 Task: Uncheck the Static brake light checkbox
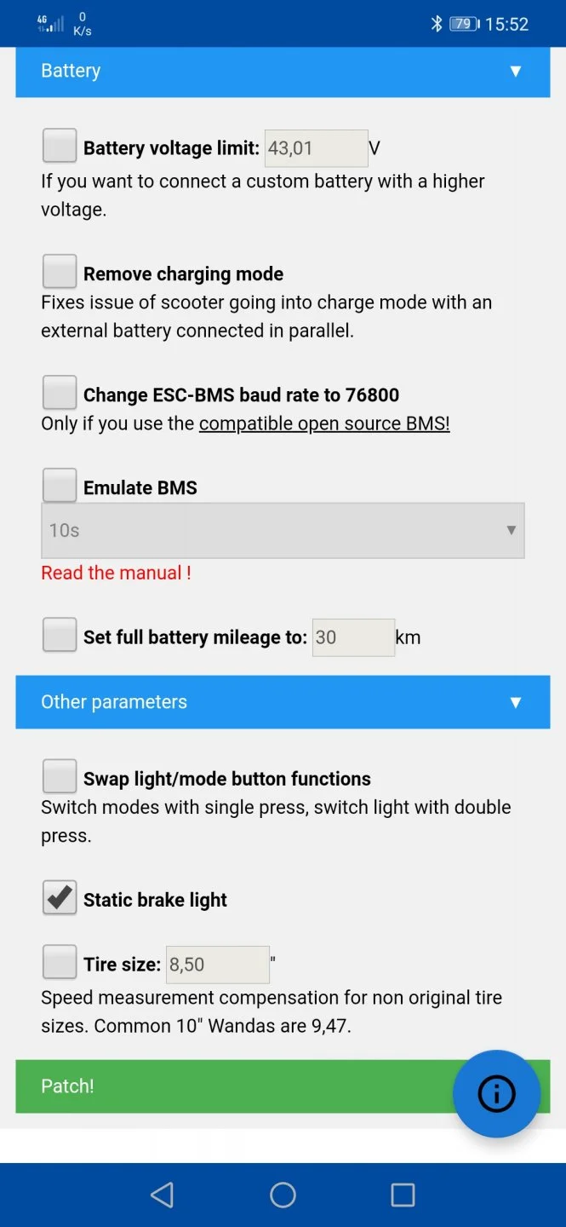pyautogui.click(x=60, y=898)
